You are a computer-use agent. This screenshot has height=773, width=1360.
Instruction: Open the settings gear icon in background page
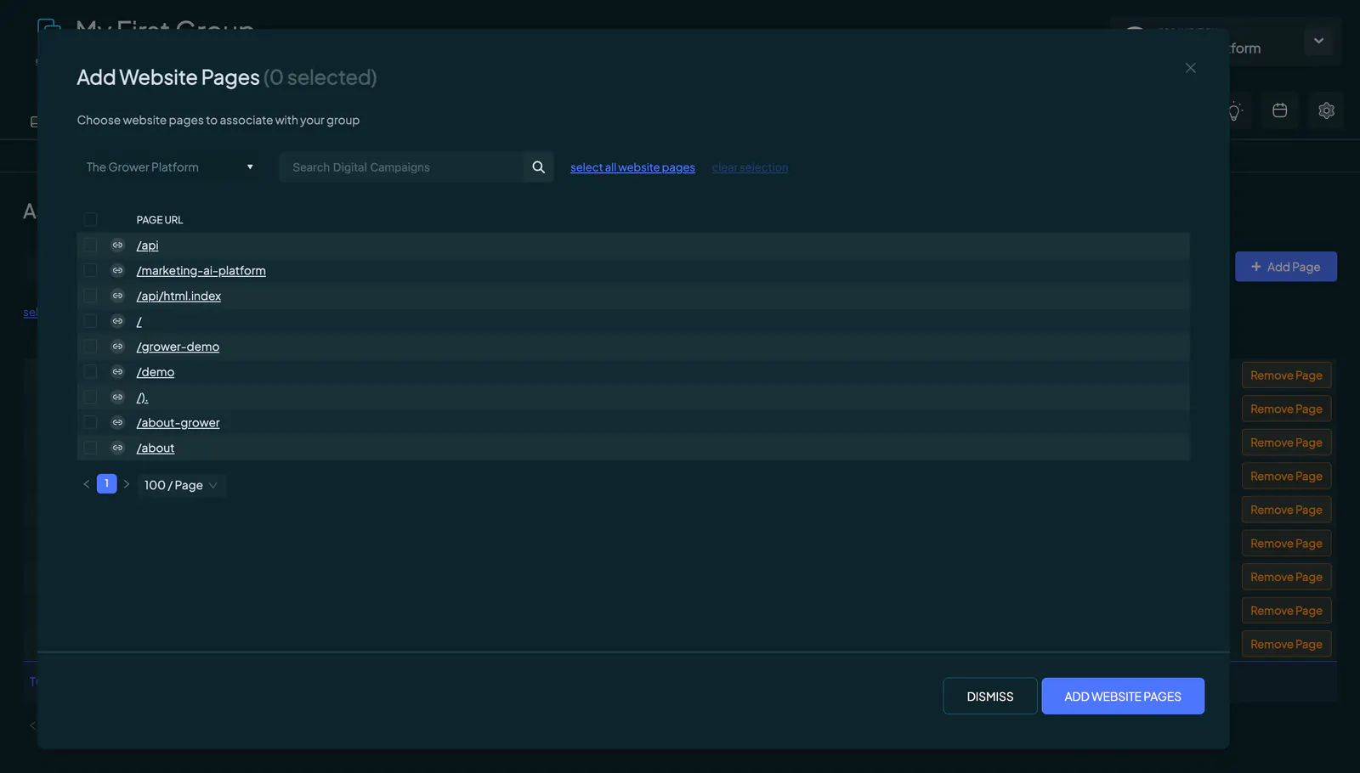click(x=1326, y=110)
